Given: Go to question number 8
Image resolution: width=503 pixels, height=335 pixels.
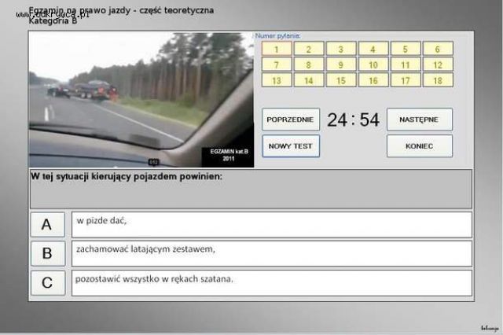Looking at the screenshot, I should point(309,64).
